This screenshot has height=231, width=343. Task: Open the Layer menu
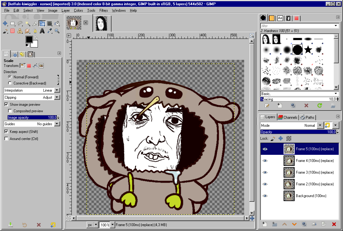[65, 10]
